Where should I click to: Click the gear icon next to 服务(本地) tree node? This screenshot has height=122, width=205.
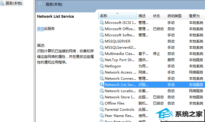tap(2, 3)
